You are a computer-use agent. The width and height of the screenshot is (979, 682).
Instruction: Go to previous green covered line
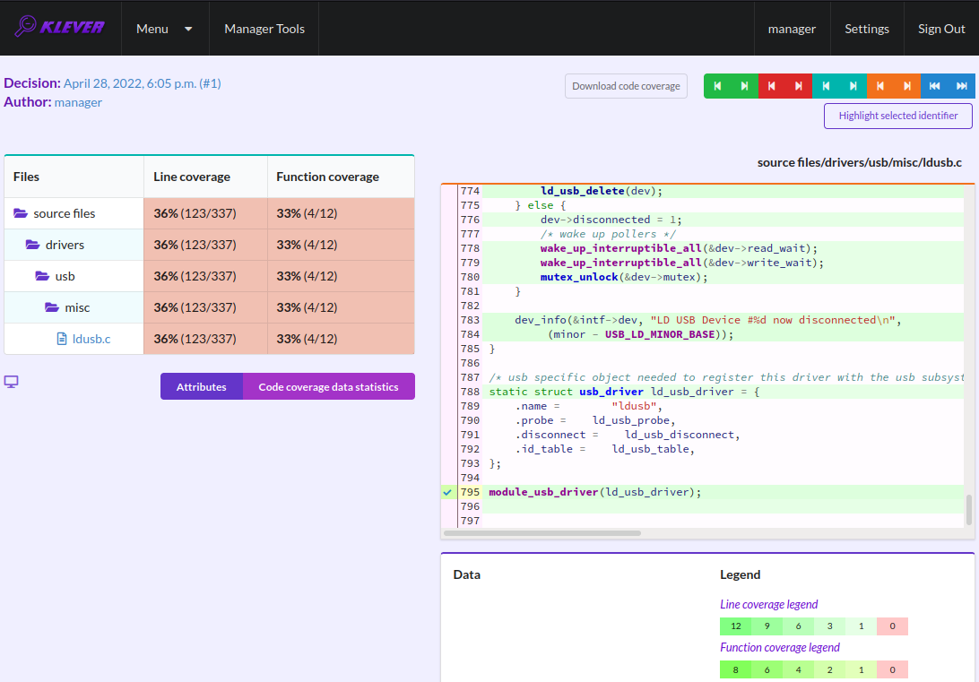717,86
